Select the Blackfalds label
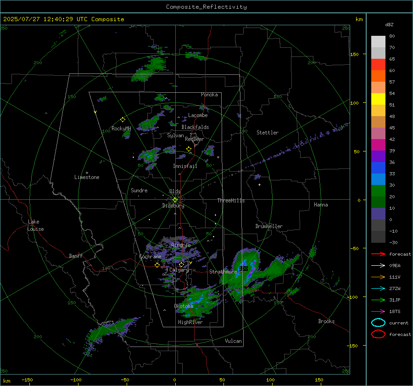 coord(195,127)
